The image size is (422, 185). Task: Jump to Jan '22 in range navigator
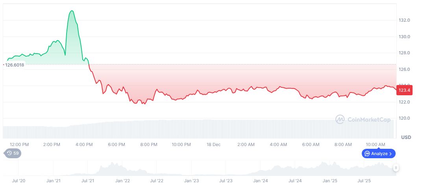click(122, 181)
